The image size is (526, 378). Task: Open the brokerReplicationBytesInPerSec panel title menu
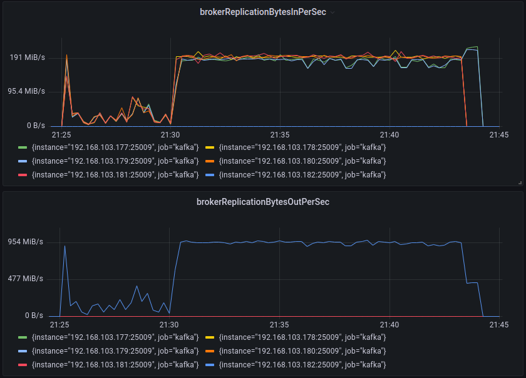(262, 11)
